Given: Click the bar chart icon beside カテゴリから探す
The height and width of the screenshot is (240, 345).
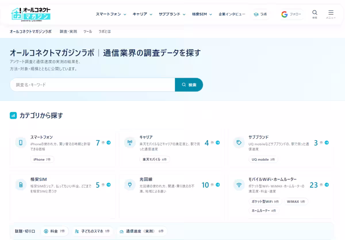Looking at the screenshot, I should pyautogui.click(x=13, y=115).
